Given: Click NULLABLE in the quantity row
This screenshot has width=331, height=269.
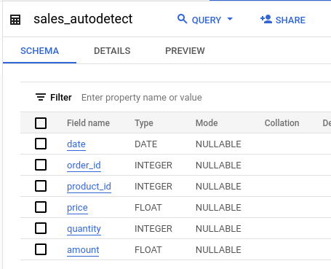Looking at the screenshot, I should tap(218, 229).
